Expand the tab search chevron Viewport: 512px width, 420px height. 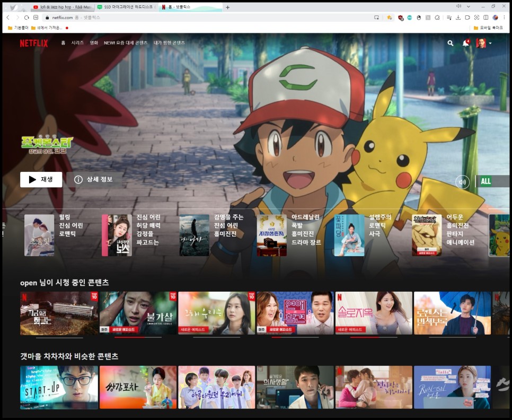[469, 6]
